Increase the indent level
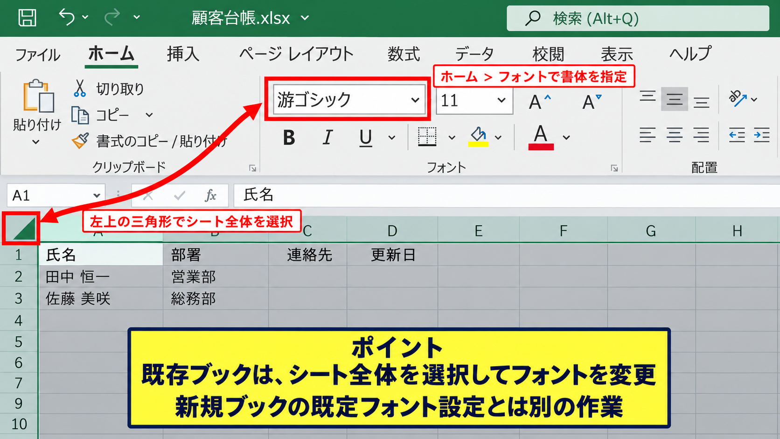Screen dimensions: 780x439 [x=761, y=135]
